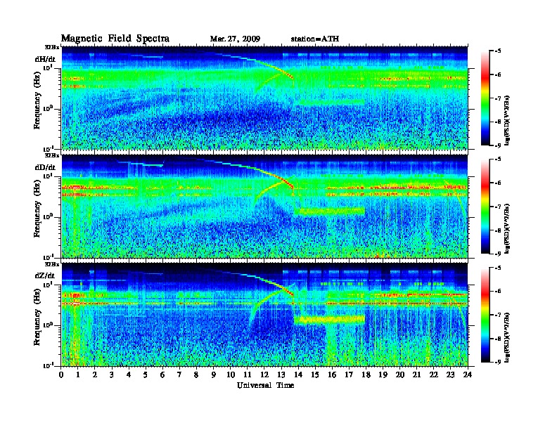557x430 pixels.
Task: Click the "-5" value on dH/dt color bar
Action: coord(497,51)
